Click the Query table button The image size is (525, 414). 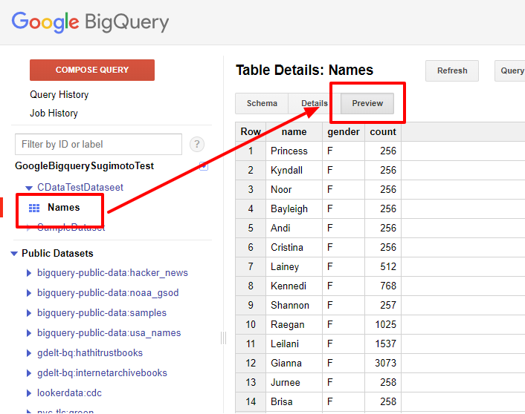[x=509, y=70]
